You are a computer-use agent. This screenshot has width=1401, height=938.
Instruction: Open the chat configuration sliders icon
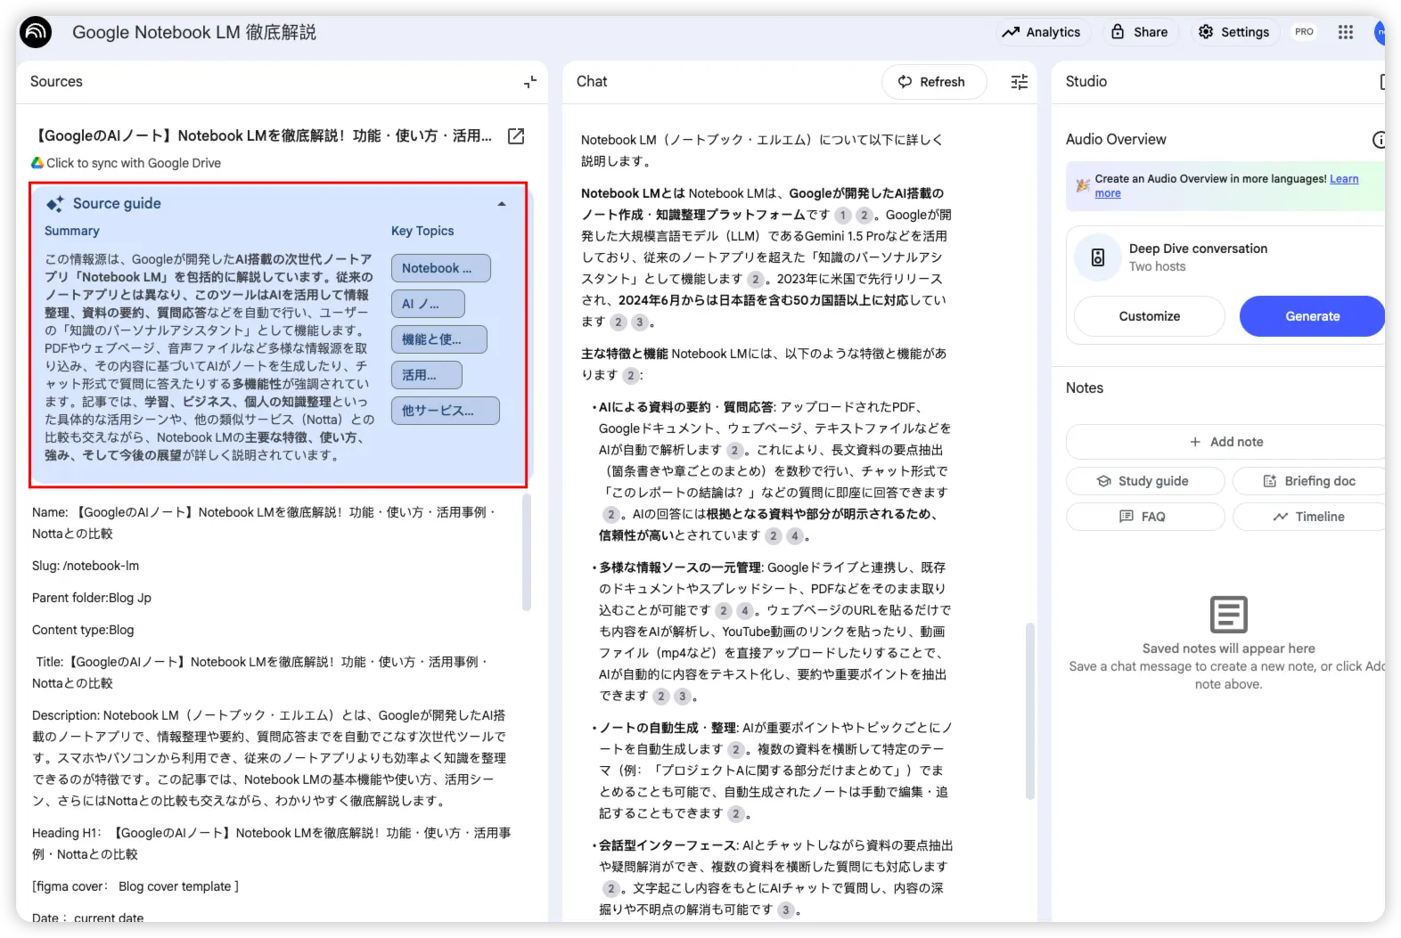tap(1020, 82)
